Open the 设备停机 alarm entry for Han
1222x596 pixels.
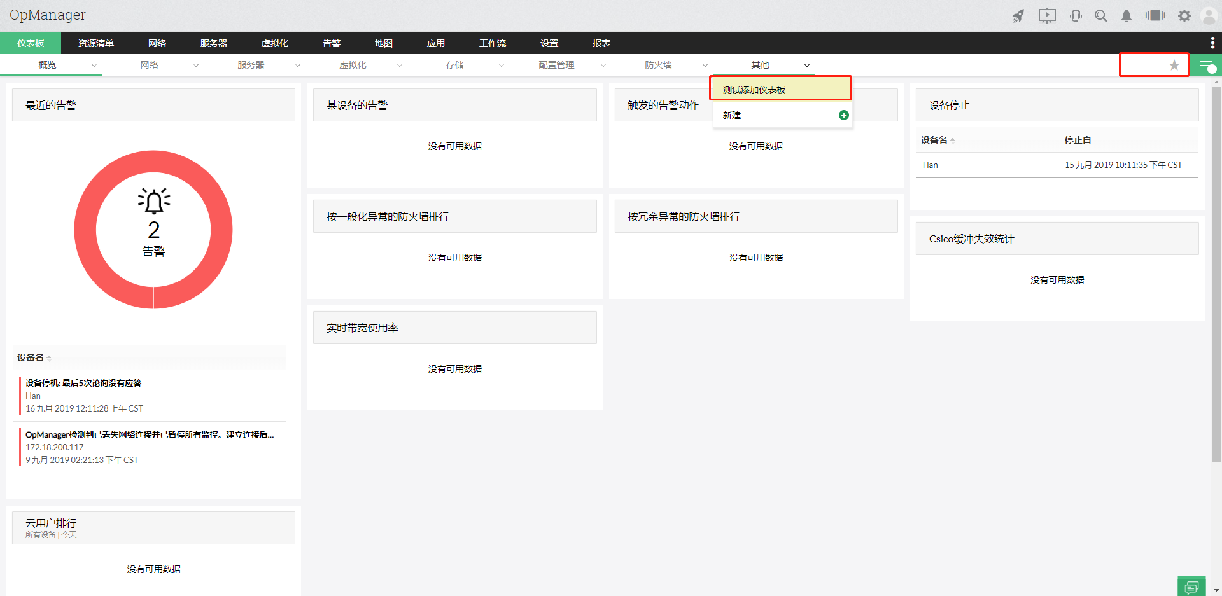tap(83, 383)
